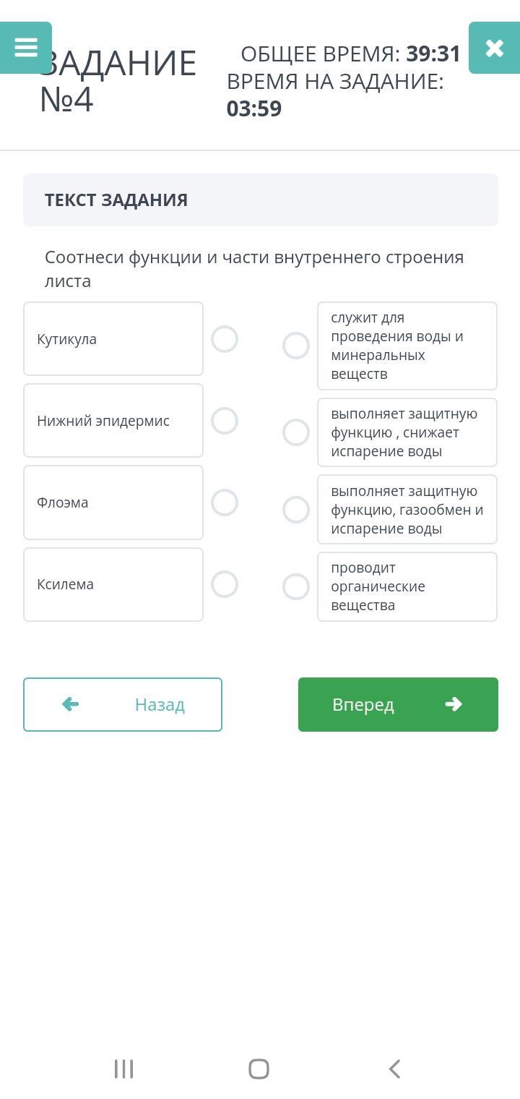Click the Ксилема answer box
The image size is (520, 1099).
(113, 584)
